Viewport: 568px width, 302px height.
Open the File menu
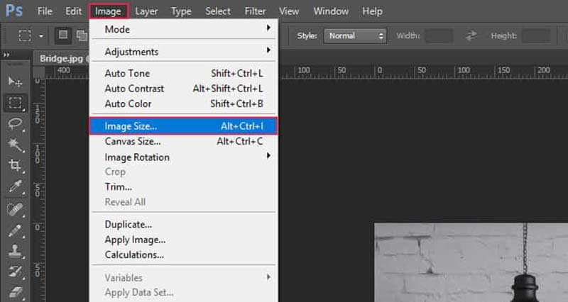(45, 11)
